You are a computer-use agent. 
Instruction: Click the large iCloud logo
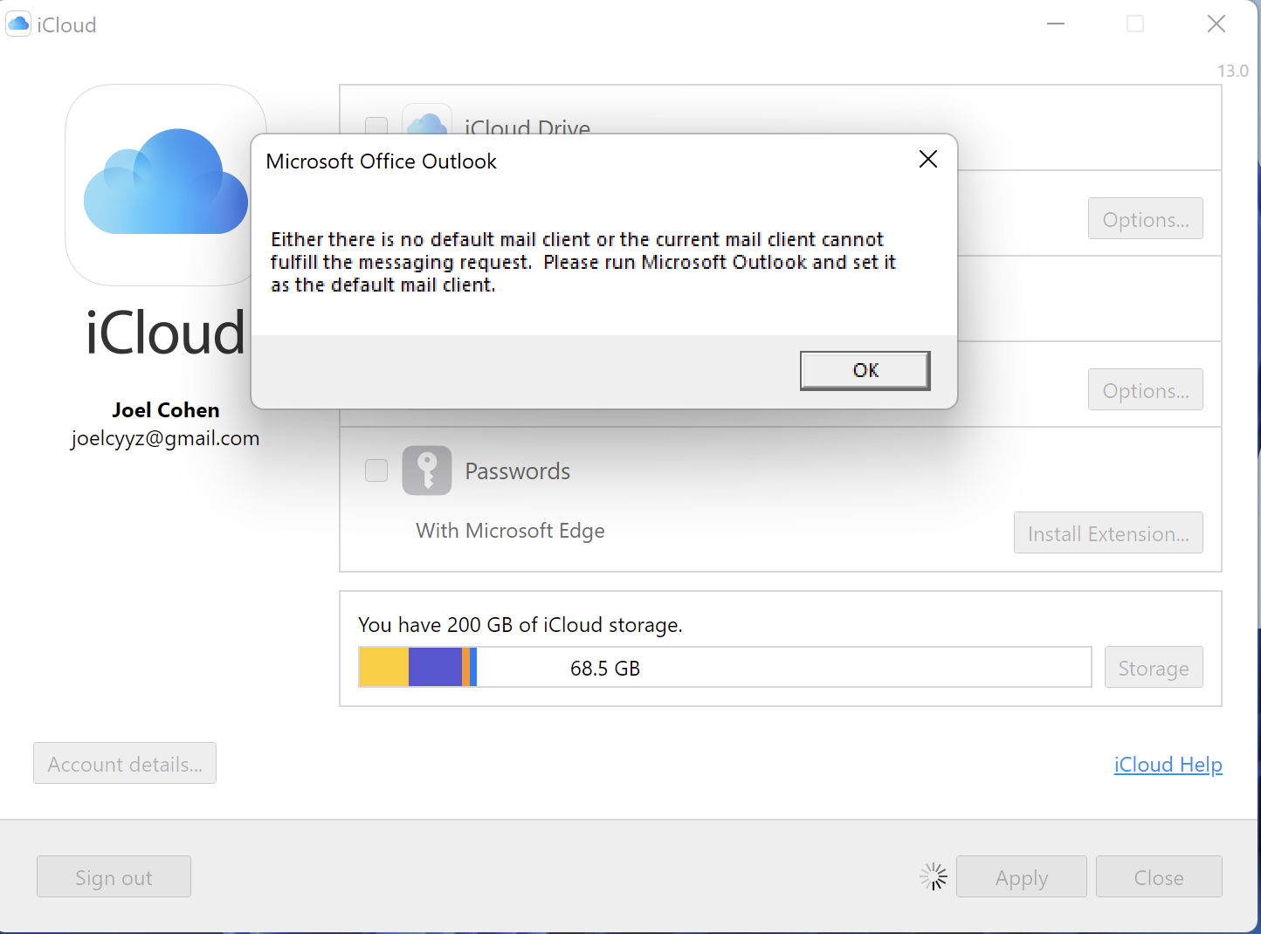(166, 184)
